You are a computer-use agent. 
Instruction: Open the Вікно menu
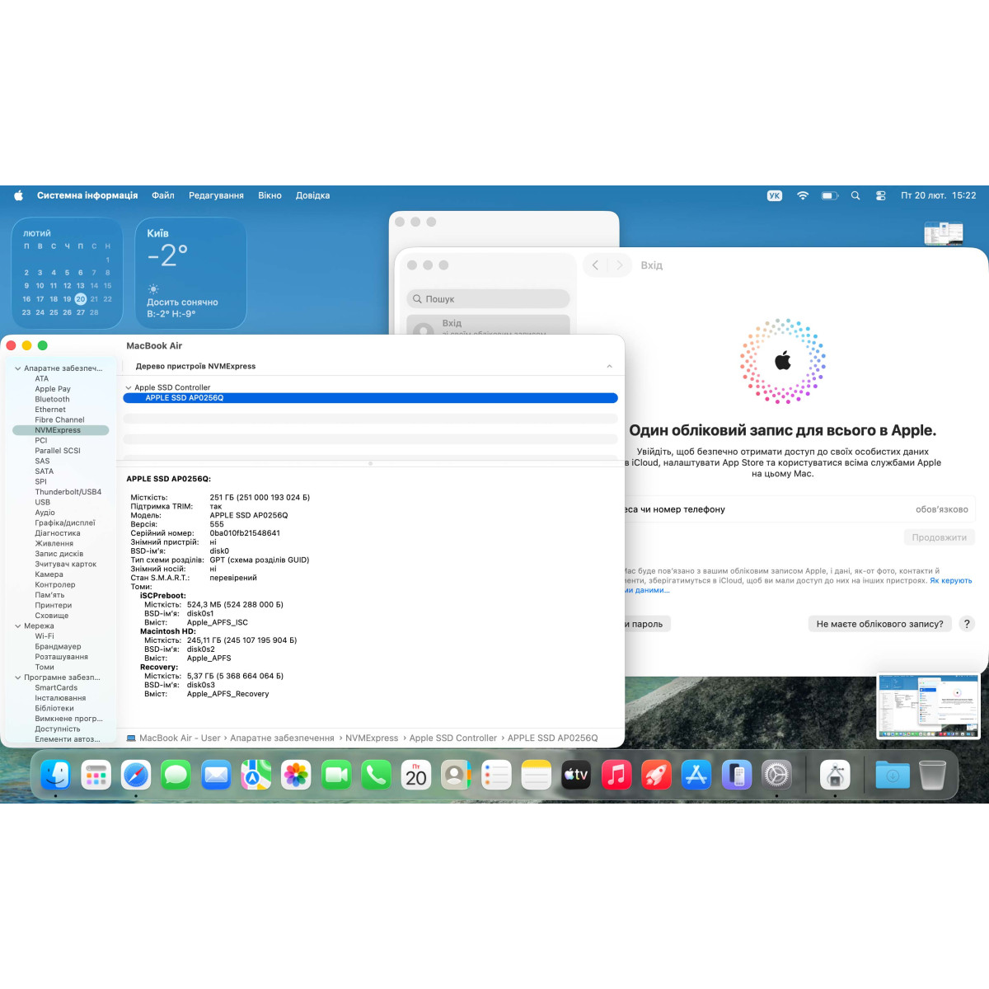pyautogui.click(x=270, y=195)
